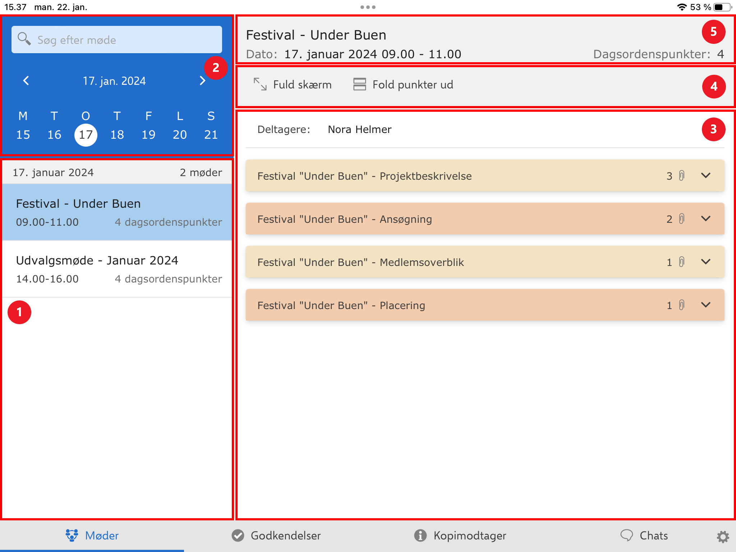Image resolution: width=736 pixels, height=552 pixels.
Task: Select day 19 in the calendar
Action: tap(148, 135)
